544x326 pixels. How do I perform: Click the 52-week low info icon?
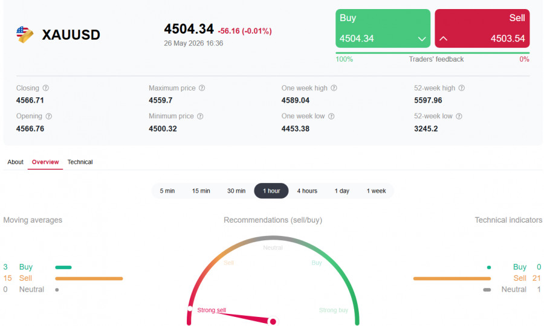pos(459,117)
